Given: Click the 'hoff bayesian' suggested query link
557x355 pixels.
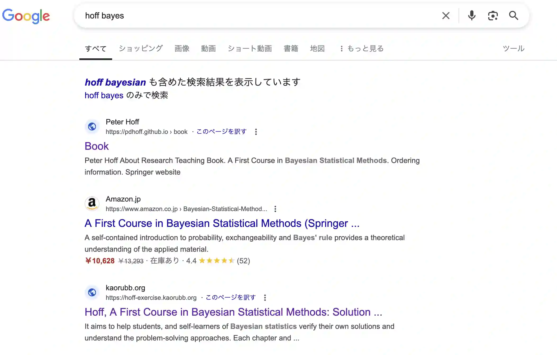Looking at the screenshot, I should click(x=115, y=82).
